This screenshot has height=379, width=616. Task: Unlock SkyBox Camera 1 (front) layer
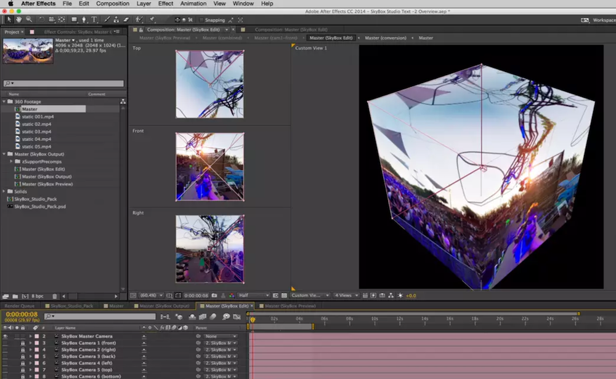[x=23, y=343]
